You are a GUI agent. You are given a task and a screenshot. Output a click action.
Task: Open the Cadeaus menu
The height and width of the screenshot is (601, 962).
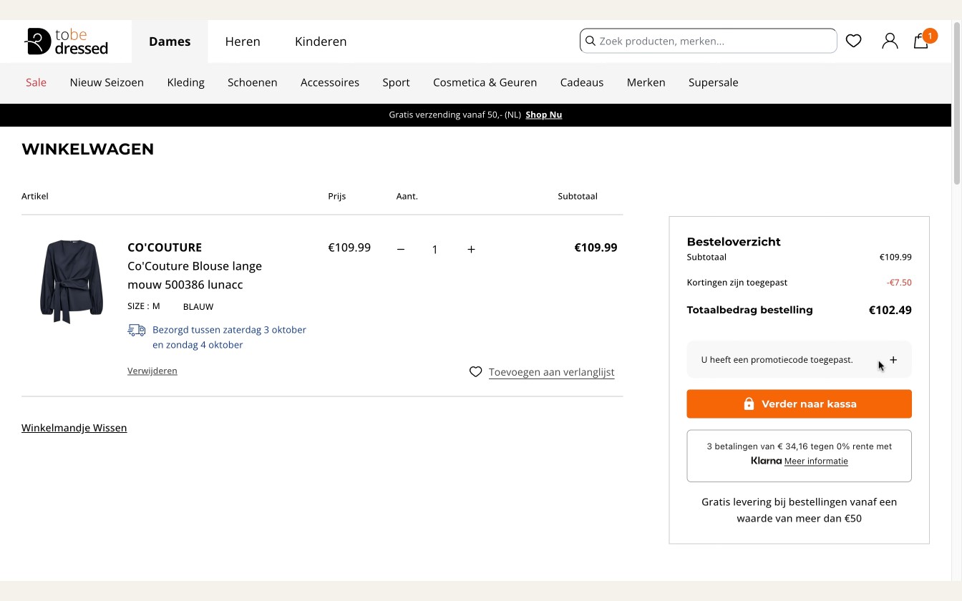582,82
